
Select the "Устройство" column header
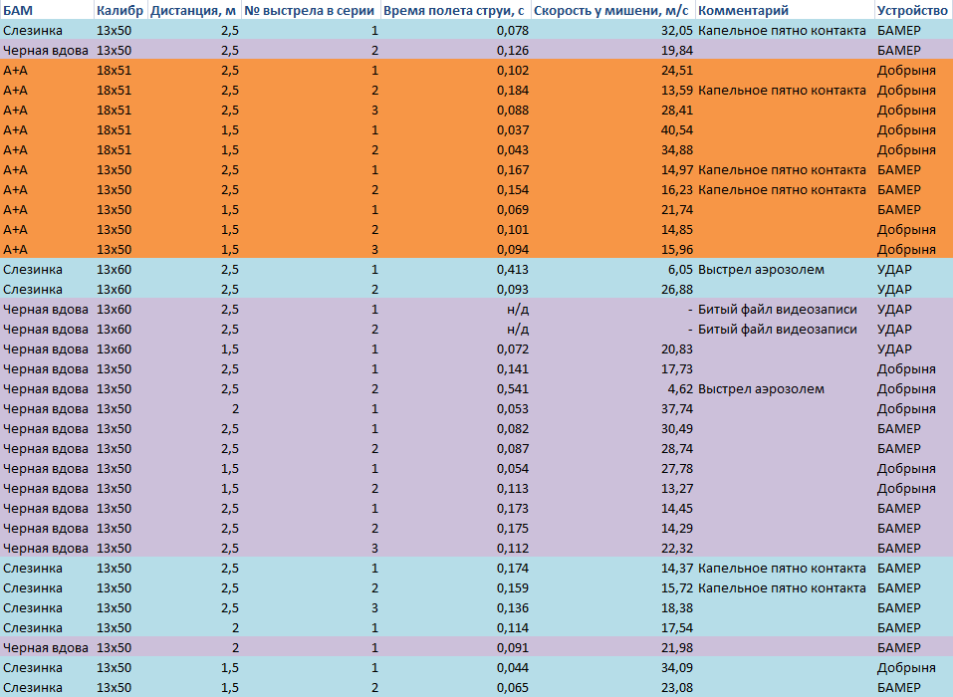(911, 11)
